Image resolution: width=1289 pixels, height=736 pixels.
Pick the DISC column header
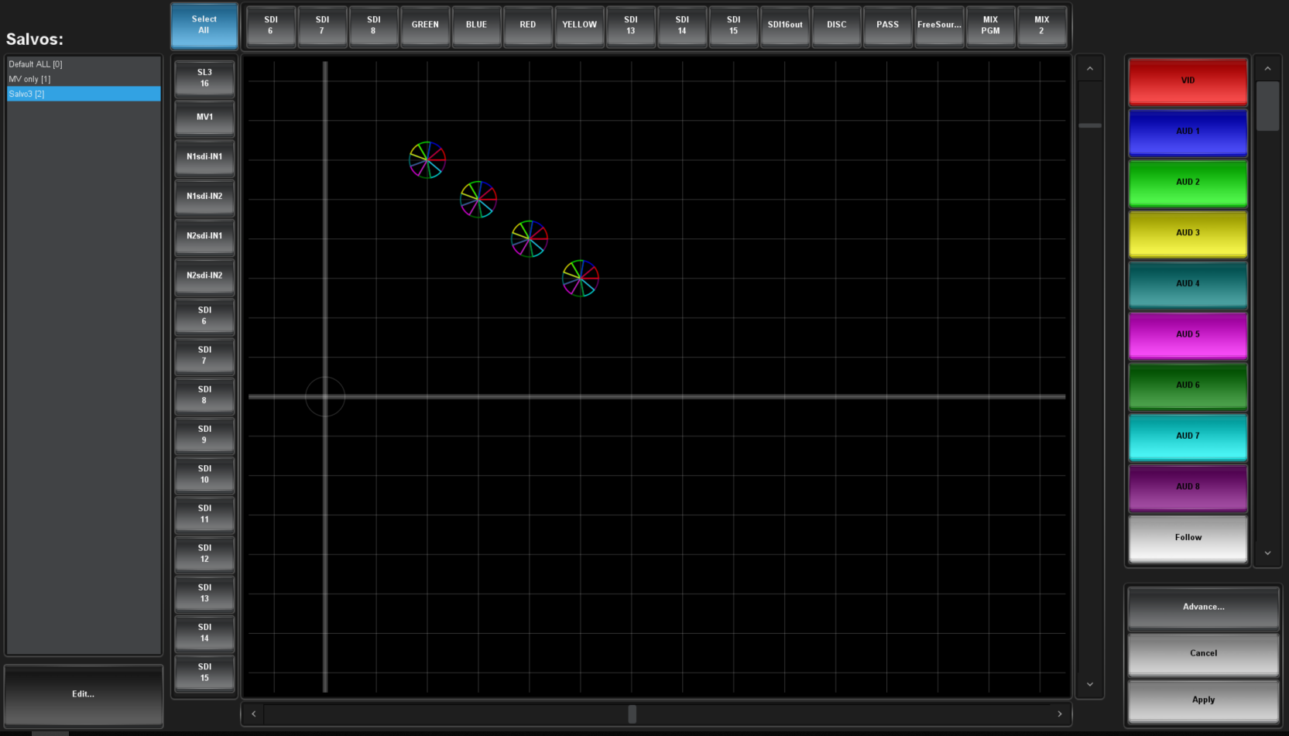click(836, 26)
